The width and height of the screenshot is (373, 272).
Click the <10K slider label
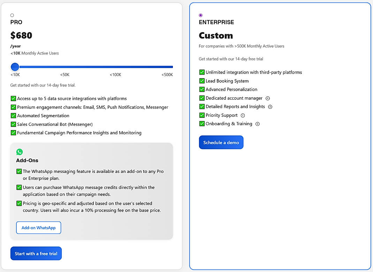[15, 75]
